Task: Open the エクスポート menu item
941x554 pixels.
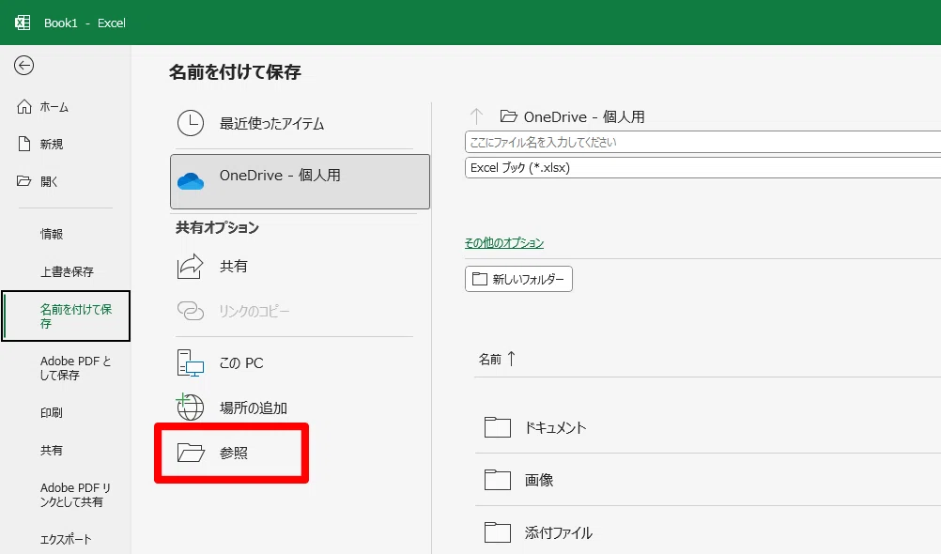Action: [x=66, y=539]
